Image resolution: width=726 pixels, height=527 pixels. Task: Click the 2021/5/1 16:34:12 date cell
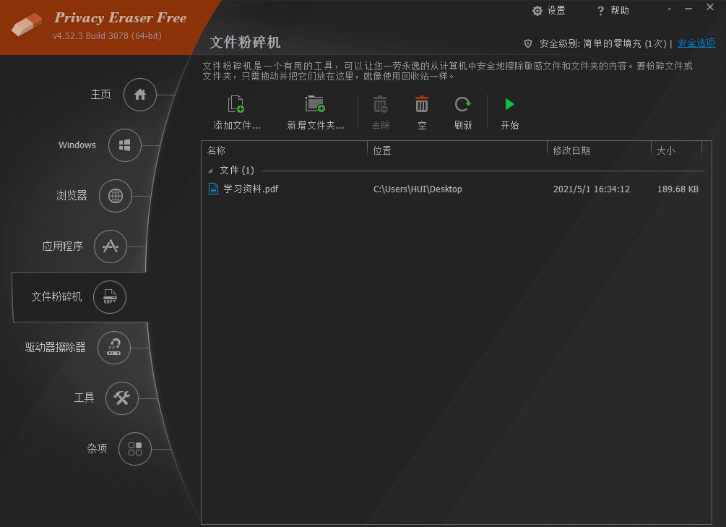[591, 189]
